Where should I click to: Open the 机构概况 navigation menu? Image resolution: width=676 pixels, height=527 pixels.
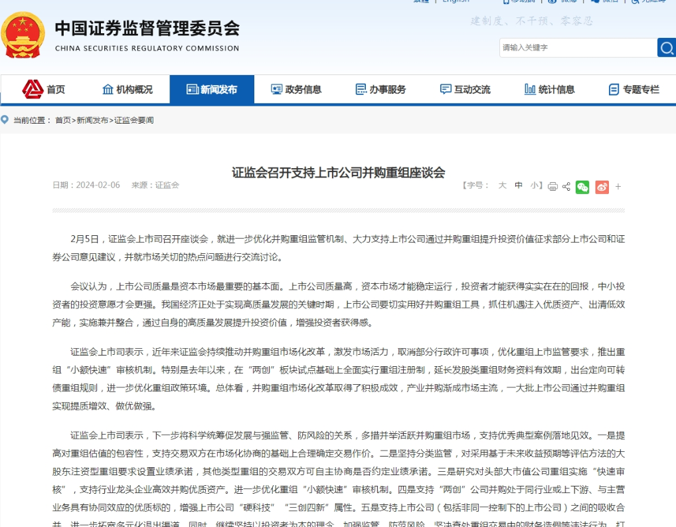(127, 90)
